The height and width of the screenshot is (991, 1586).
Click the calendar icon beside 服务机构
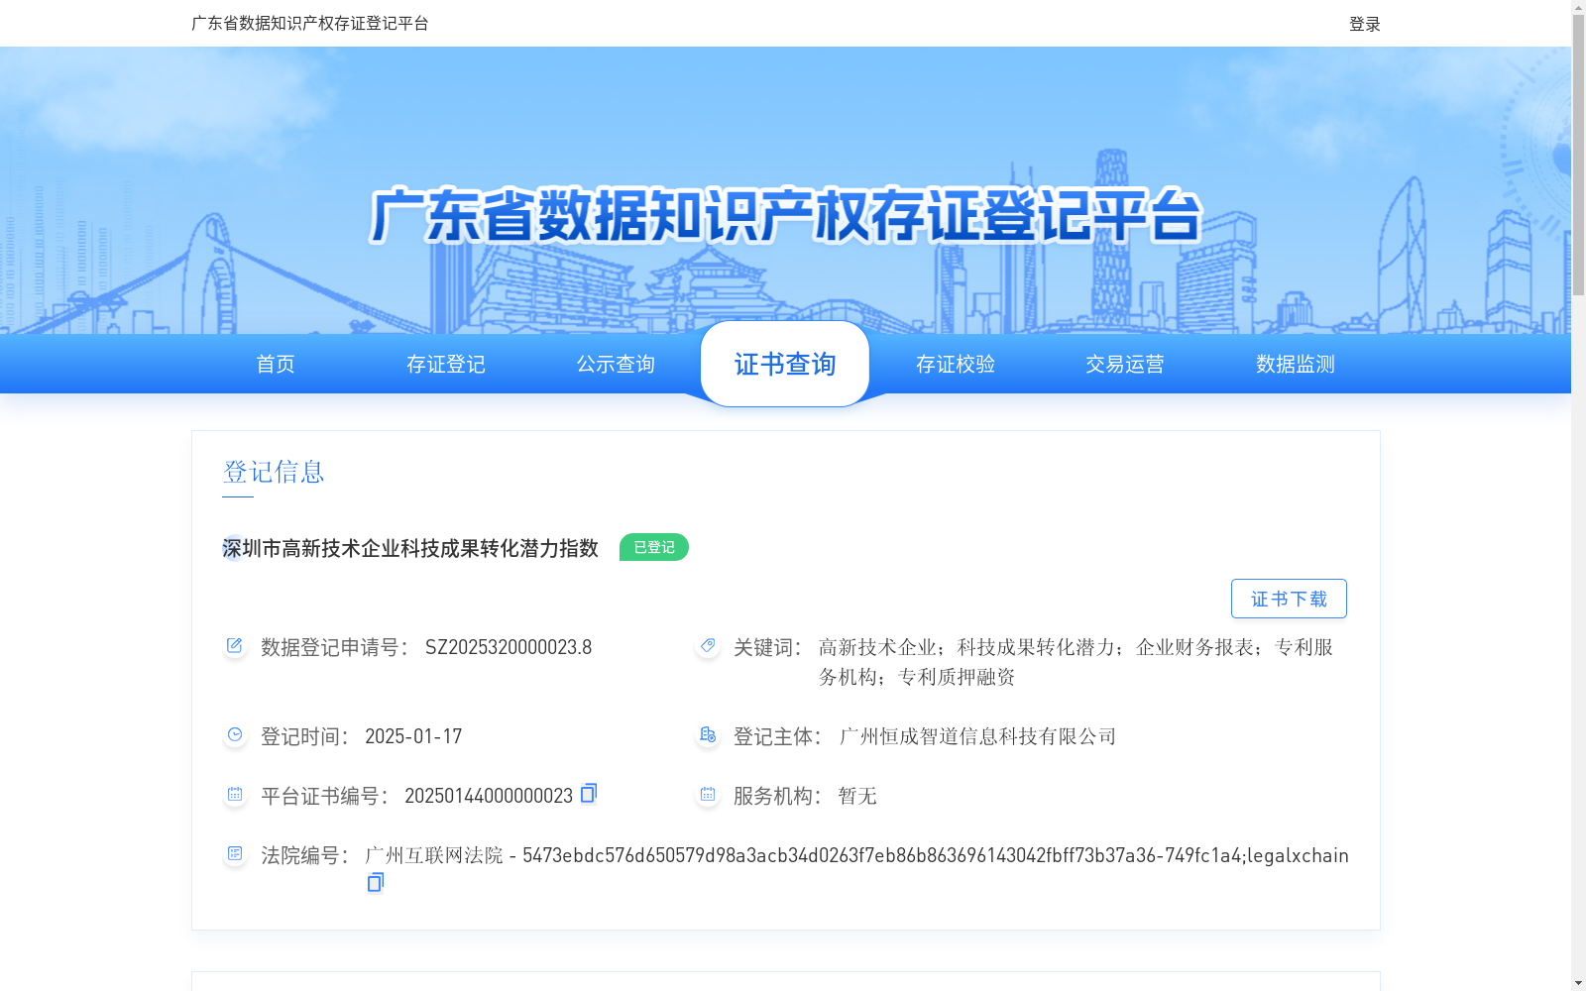(x=708, y=795)
